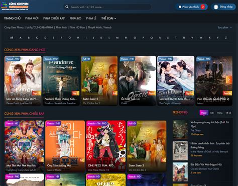Click the favorites counter badge
Screen dimensions: 238x186
[x=203, y=7]
